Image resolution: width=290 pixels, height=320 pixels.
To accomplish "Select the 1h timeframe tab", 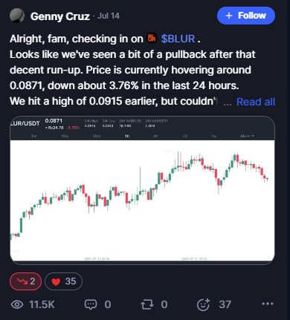I will [127, 136].
